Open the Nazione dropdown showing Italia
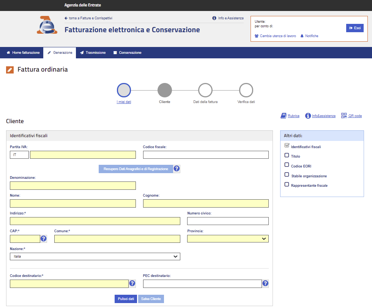Image resolution: width=372 pixels, height=308 pixels. pos(95,256)
